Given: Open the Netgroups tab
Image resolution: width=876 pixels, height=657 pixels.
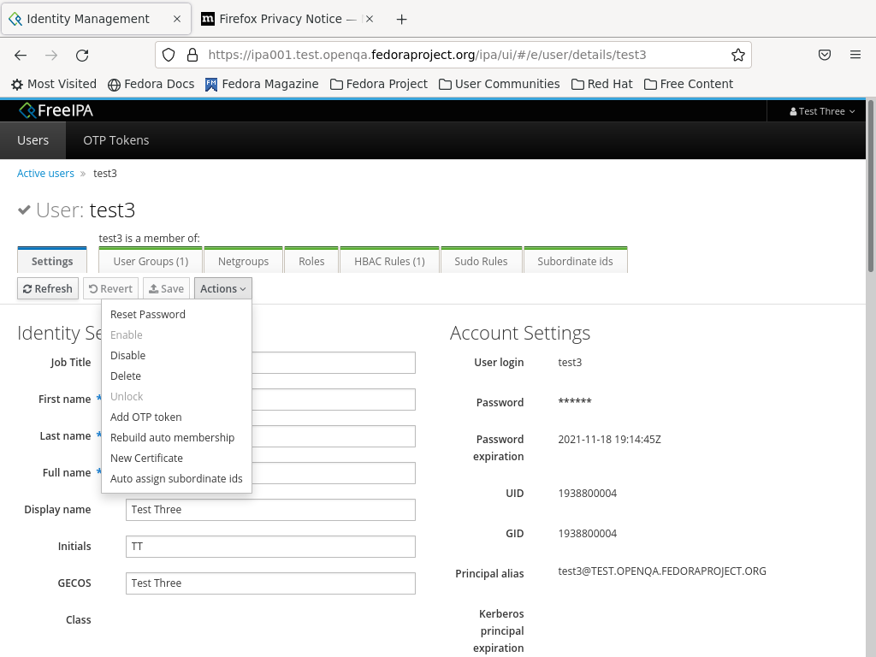Looking at the screenshot, I should [243, 261].
